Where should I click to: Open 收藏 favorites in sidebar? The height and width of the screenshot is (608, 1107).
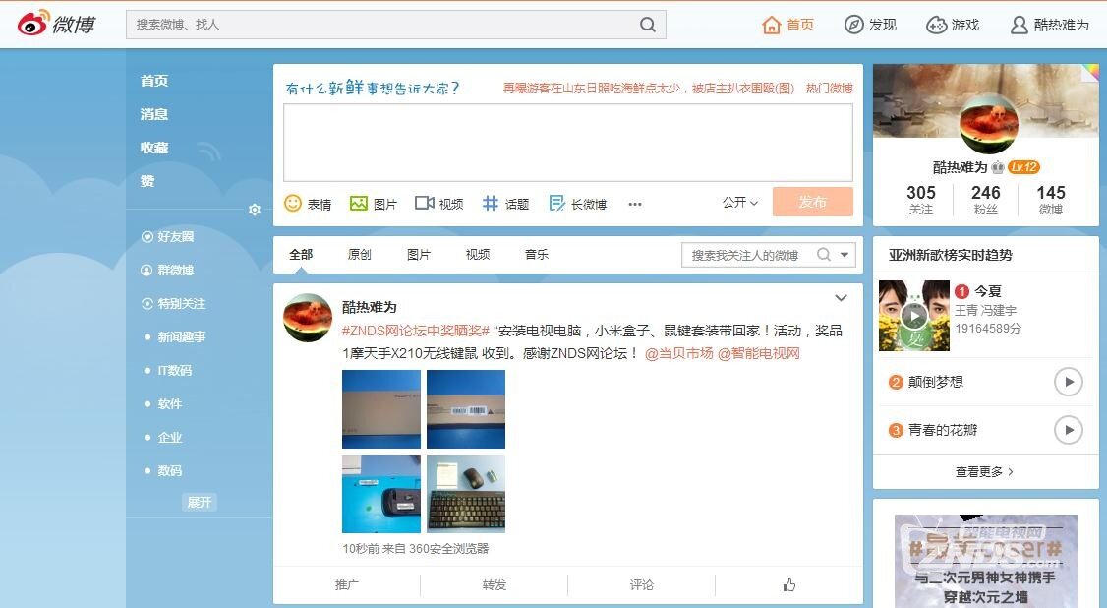pos(154,148)
